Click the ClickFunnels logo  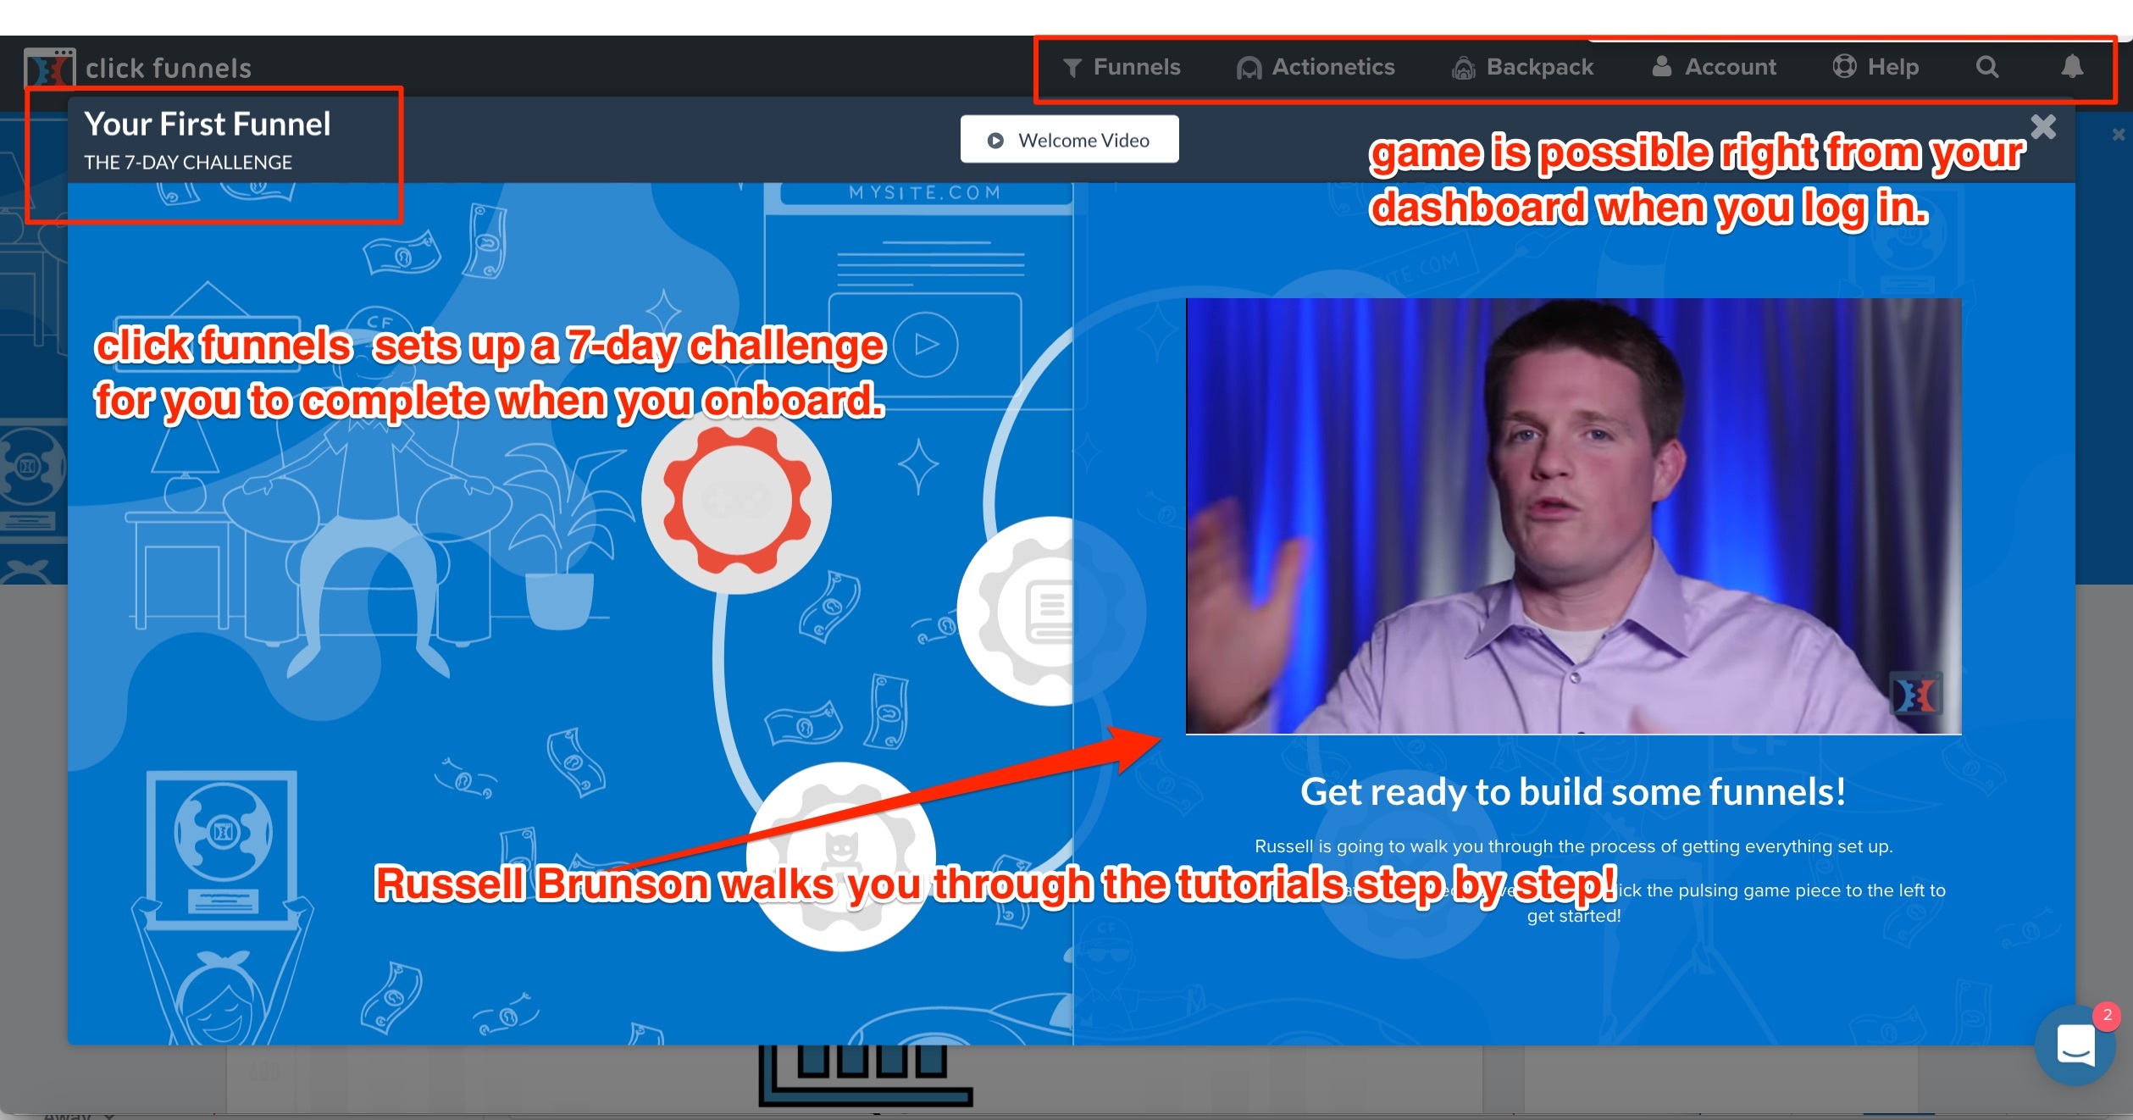[138, 68]
